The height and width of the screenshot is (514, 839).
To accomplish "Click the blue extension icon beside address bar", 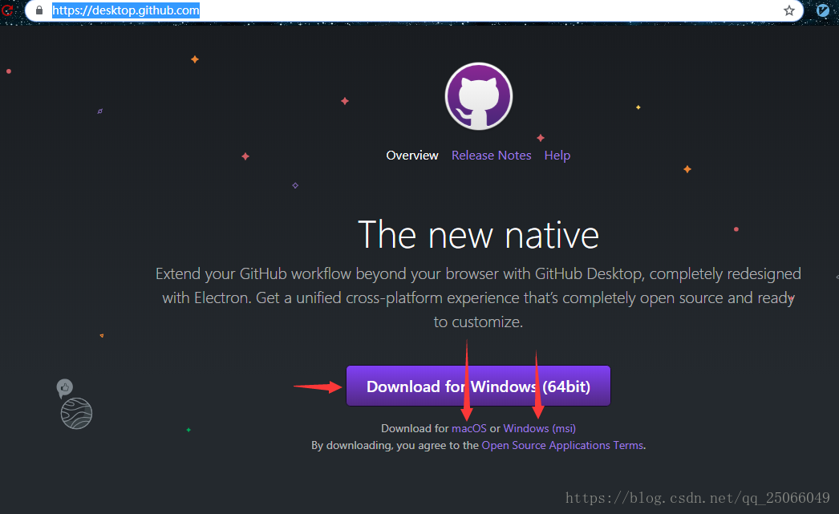I will click(x=823, y=10).
